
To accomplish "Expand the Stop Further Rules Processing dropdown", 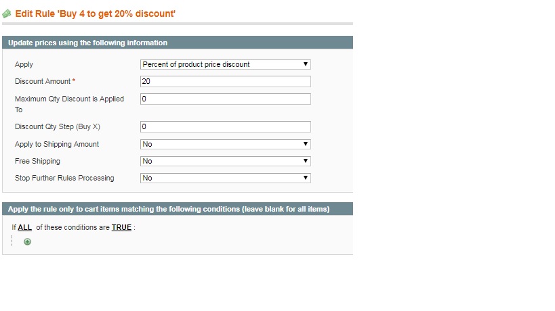I will [226, 178].
